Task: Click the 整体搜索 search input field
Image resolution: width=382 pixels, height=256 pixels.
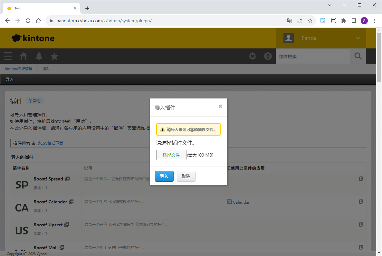Action: [313, 56]
